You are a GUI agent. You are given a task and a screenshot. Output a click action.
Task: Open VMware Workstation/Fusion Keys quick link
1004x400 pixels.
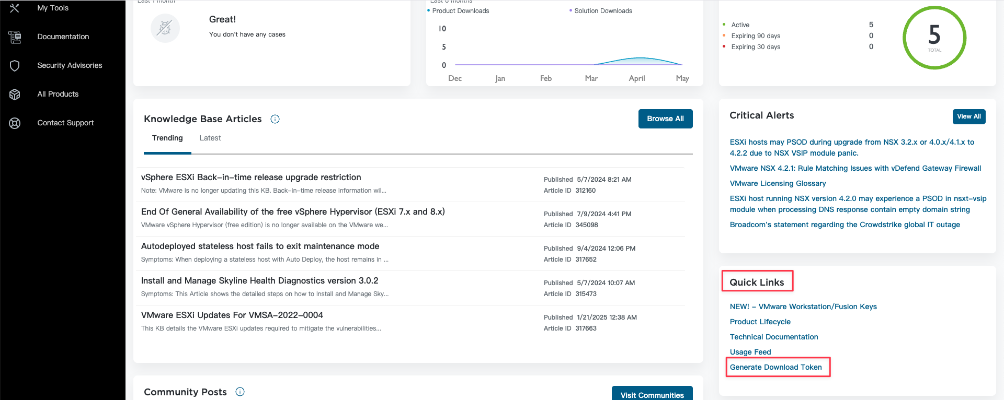803,307
